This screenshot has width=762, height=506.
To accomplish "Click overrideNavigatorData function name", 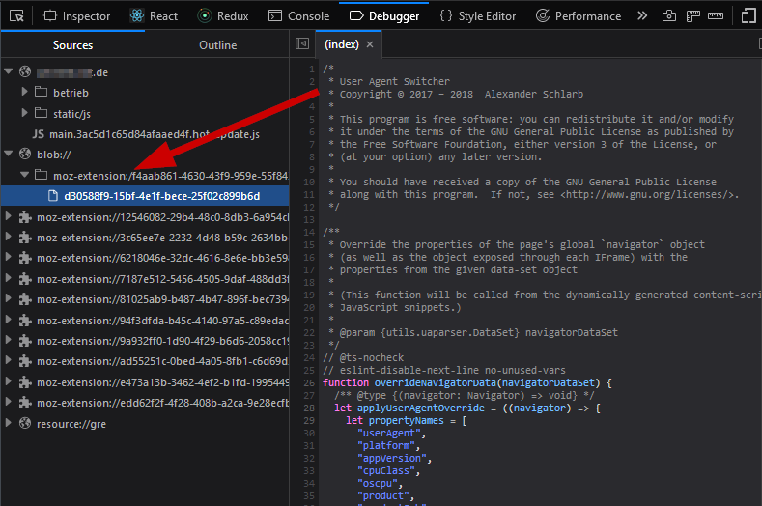I will pos(435,383).
